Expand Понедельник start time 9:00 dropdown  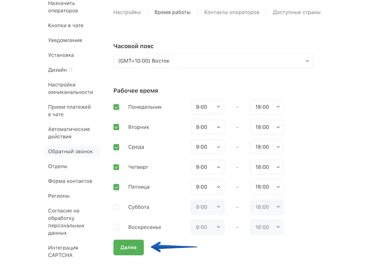coord(207,107)
